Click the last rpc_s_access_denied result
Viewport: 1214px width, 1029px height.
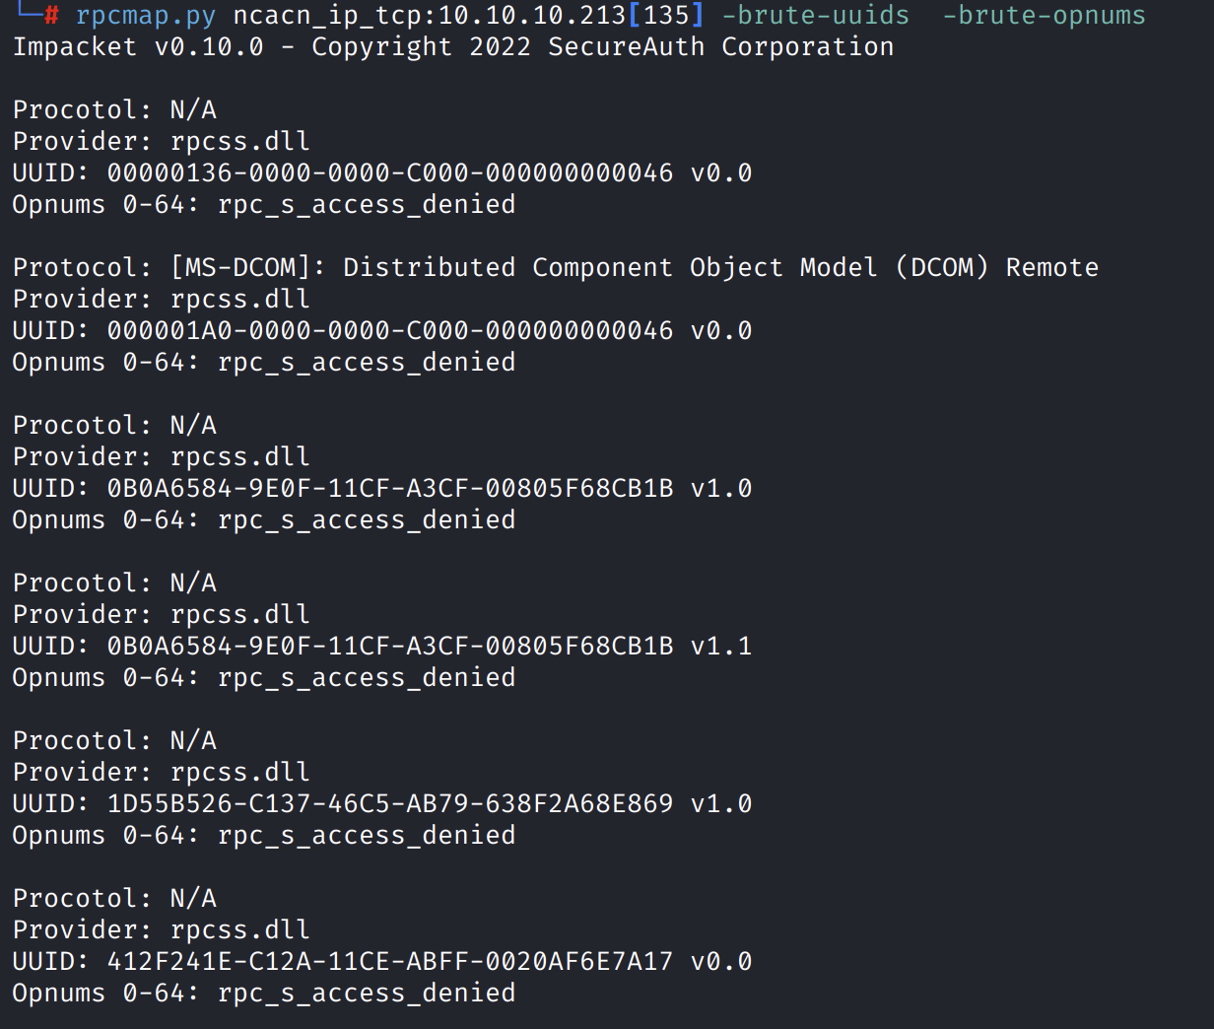[x=367, y=994]
